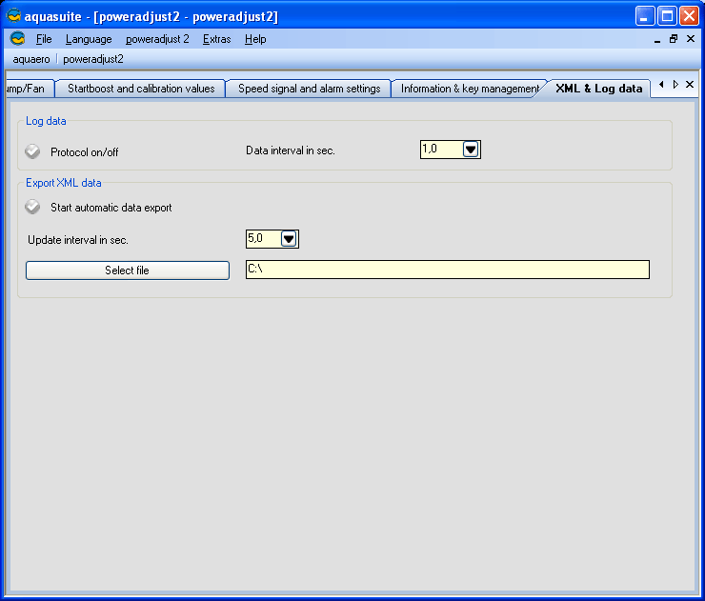This screenshot has width=705, height=601.
Task: Select the XML & Log data tab
Action: click(x=598, y=89)
